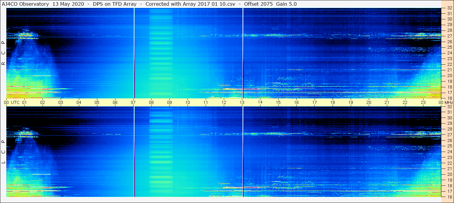454x203 pixels.
Task: Select the 01 UTC hour marker
Action: 24,102
